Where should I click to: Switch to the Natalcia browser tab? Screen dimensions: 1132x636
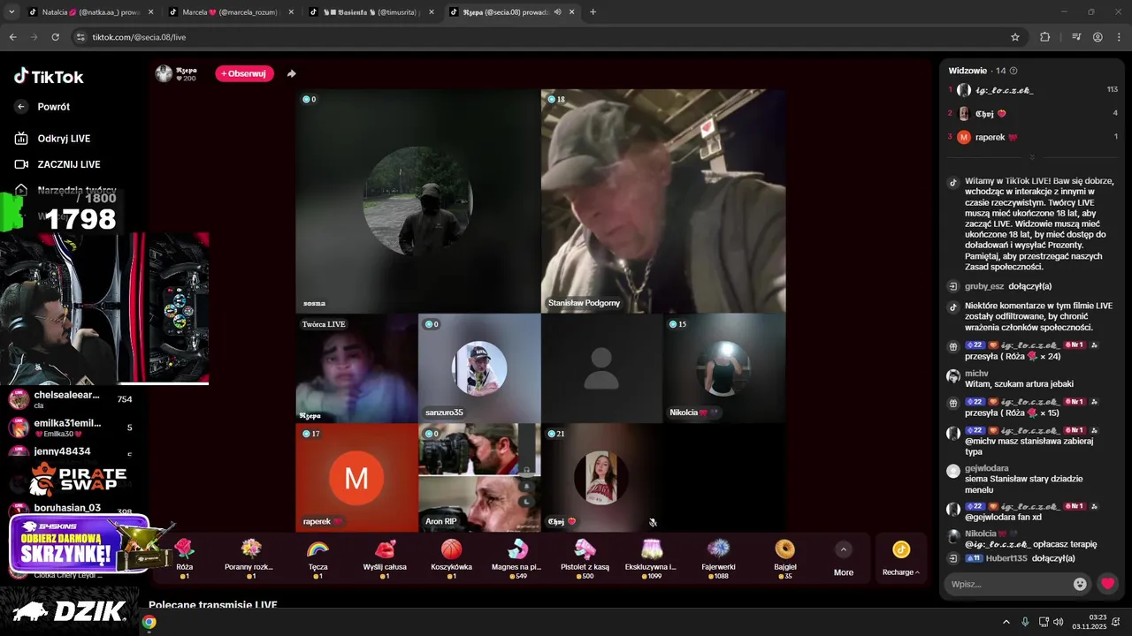point(90,12)
